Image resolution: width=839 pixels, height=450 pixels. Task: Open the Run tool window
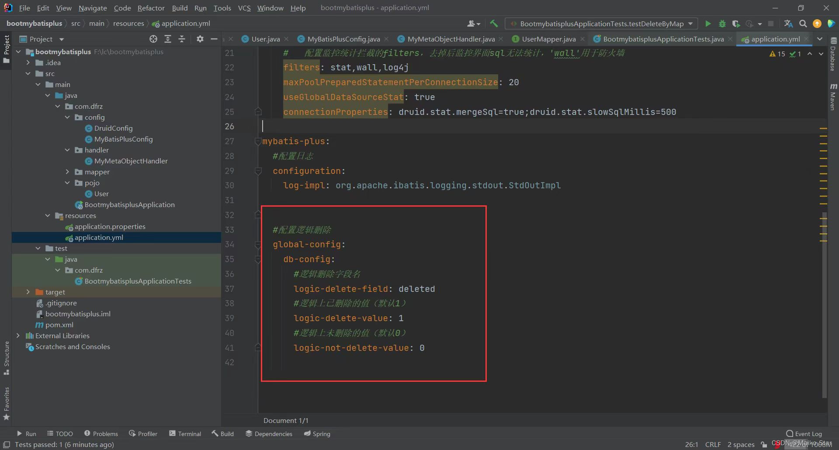click(26, 433)
